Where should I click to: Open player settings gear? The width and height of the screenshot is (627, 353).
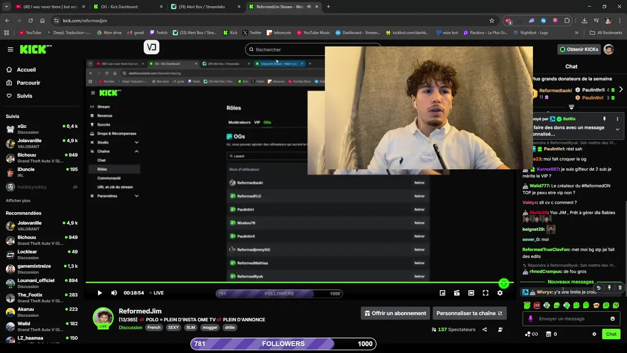(500, 293)
